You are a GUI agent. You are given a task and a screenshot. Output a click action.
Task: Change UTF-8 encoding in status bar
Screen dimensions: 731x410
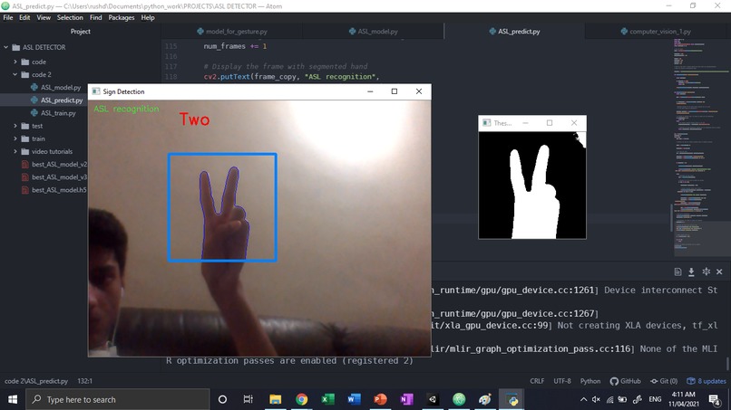click(x=562, y=381)
